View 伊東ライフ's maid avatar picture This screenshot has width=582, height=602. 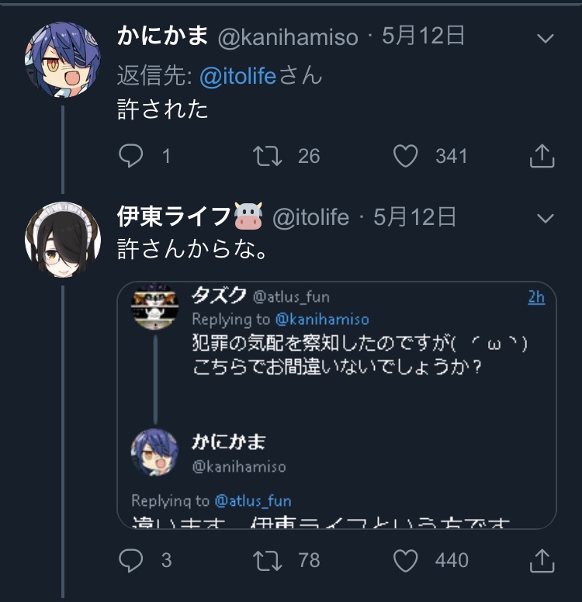point(62,239)
